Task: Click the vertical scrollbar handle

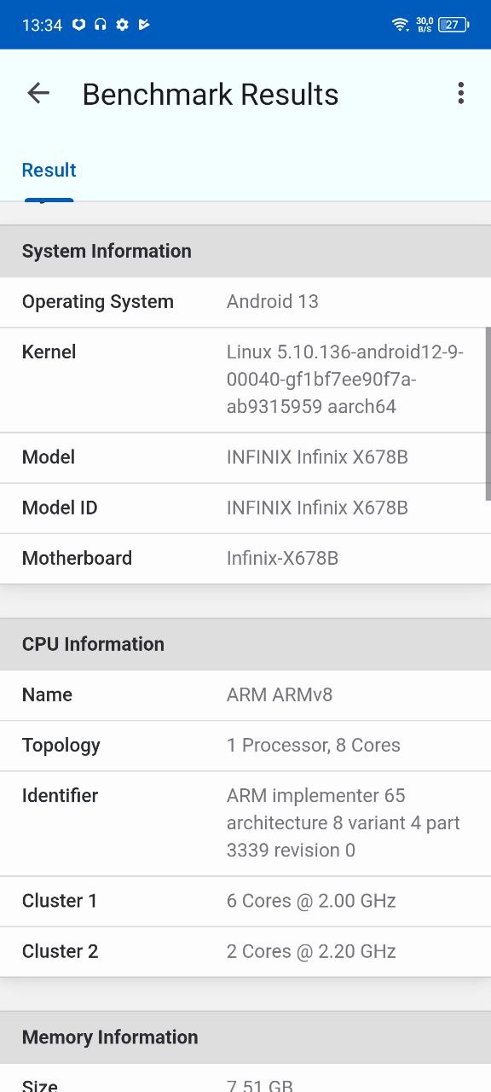Action: 488,414
